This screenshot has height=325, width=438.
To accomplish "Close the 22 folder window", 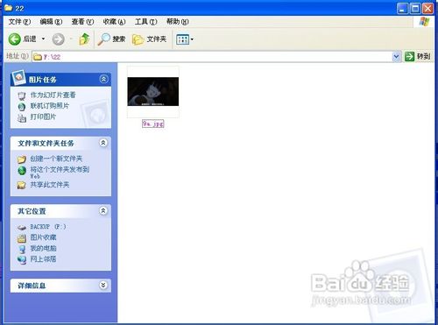I will (x=428, y=9).
